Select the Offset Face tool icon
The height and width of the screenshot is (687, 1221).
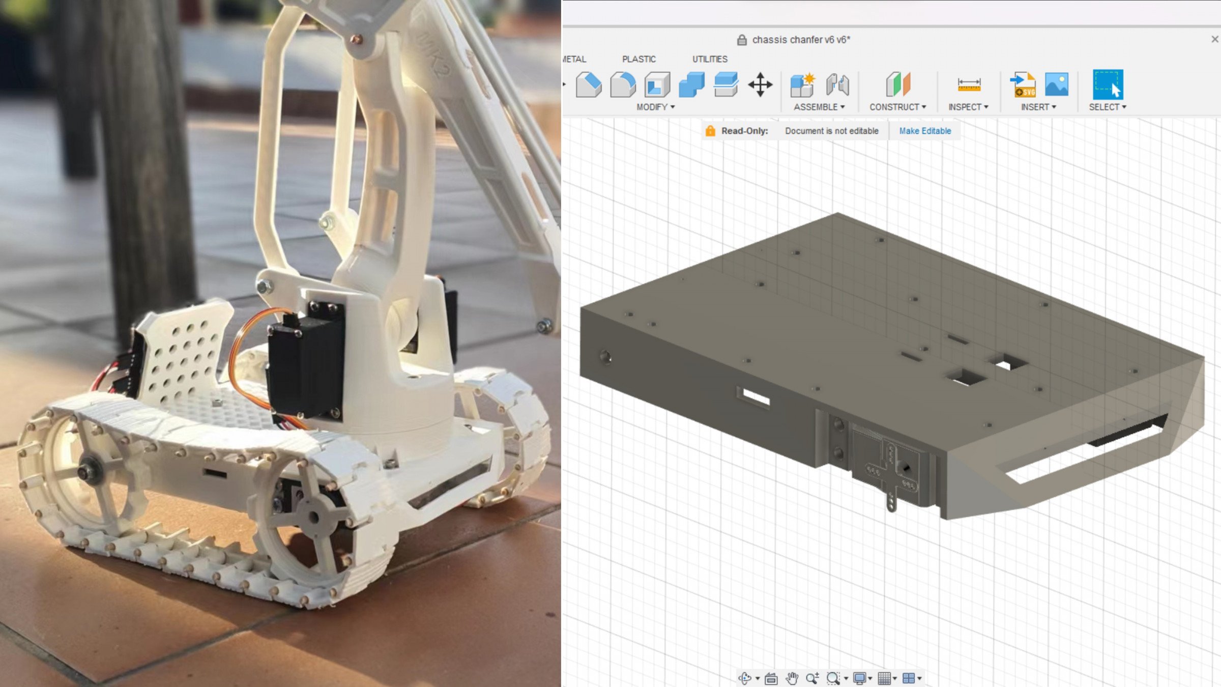[x=725, y=84]
